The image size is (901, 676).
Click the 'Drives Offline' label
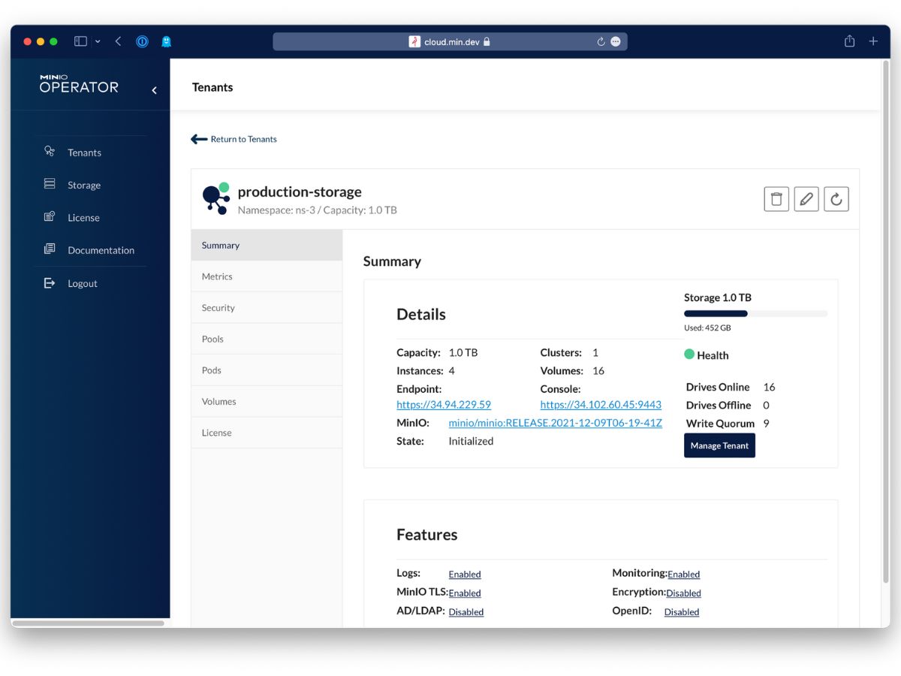719,405
